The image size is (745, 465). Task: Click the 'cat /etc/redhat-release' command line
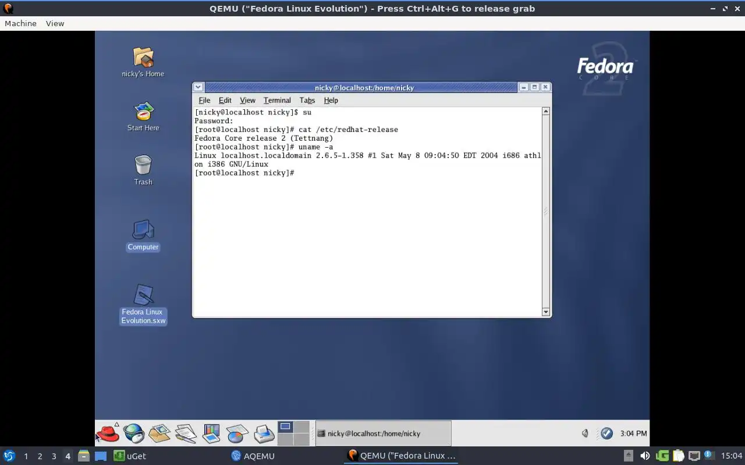point(296,129)
